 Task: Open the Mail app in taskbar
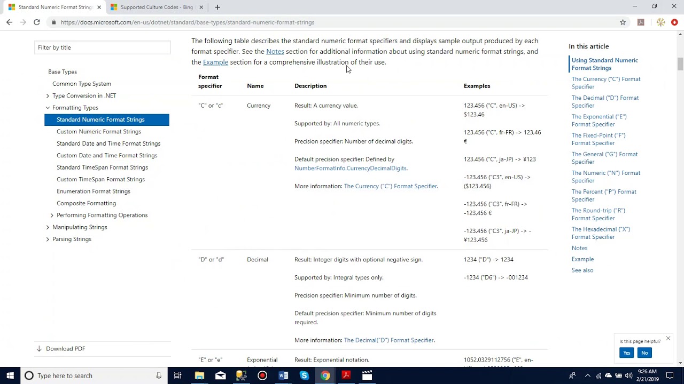point(220,375)
